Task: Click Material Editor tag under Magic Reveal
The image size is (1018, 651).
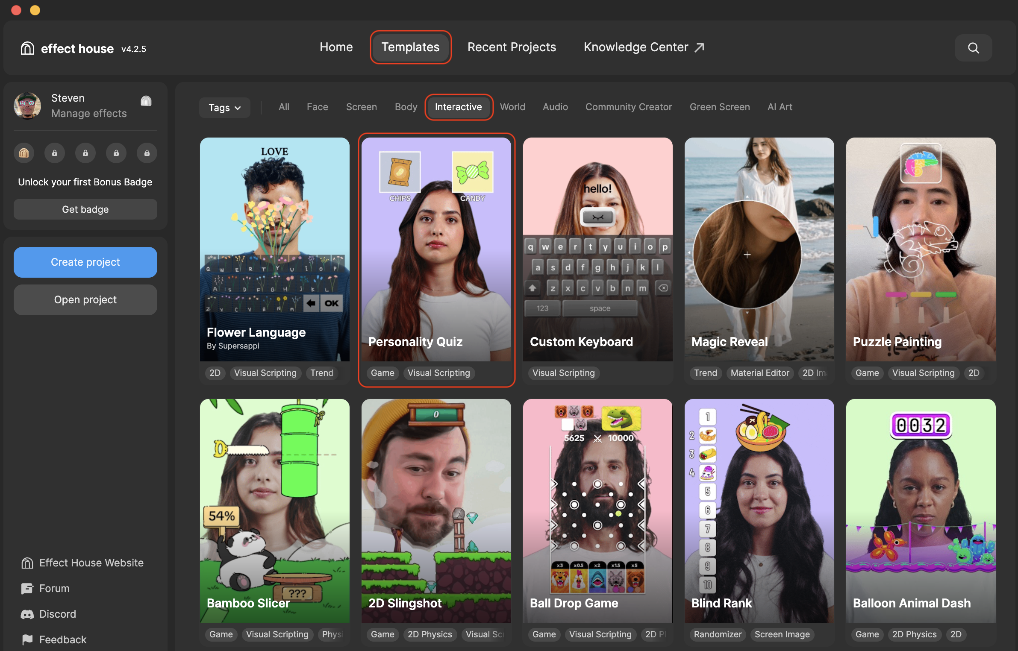Action: 760,373
